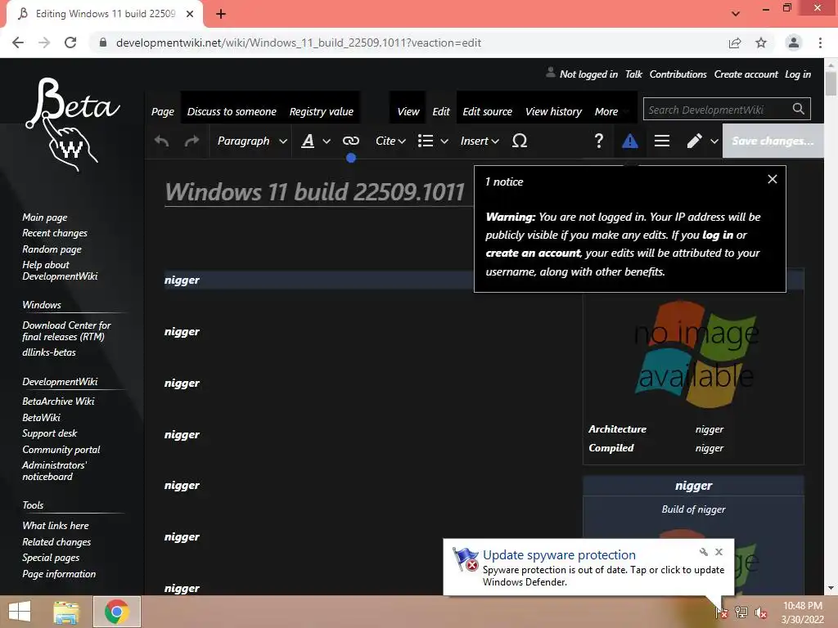Viewport: 838px width, 628px height.
Task: Click the Log in link at top
Action: click(x=798, y=74)
